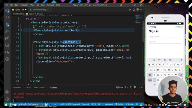Add a new terminal with plus icon
This screenshot has width=192, height=108.
pyautogui.click(x=125, y=87)
